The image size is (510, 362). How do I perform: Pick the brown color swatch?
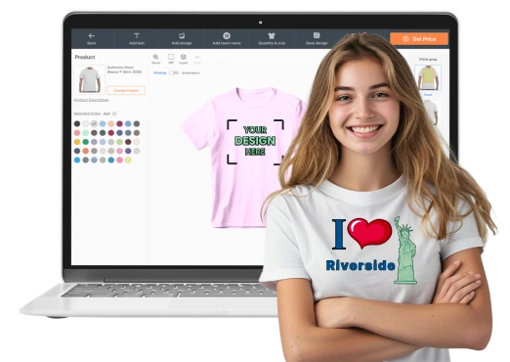point(94,133)
